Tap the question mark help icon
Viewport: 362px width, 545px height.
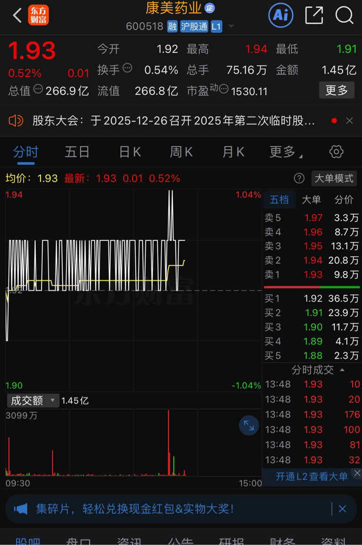[x=299, y=179]
